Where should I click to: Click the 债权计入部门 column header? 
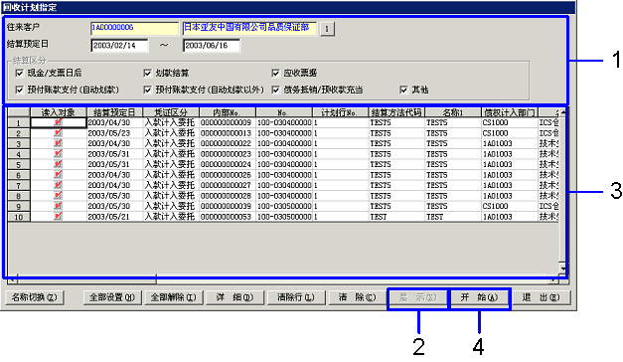click(510, 112)
